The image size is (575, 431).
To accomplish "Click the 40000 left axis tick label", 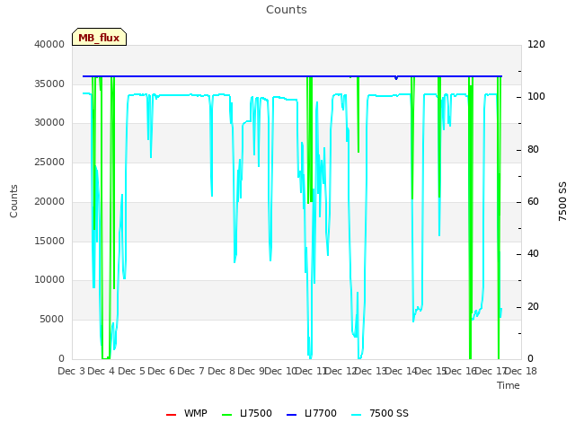I will click(x=49, y=44).
